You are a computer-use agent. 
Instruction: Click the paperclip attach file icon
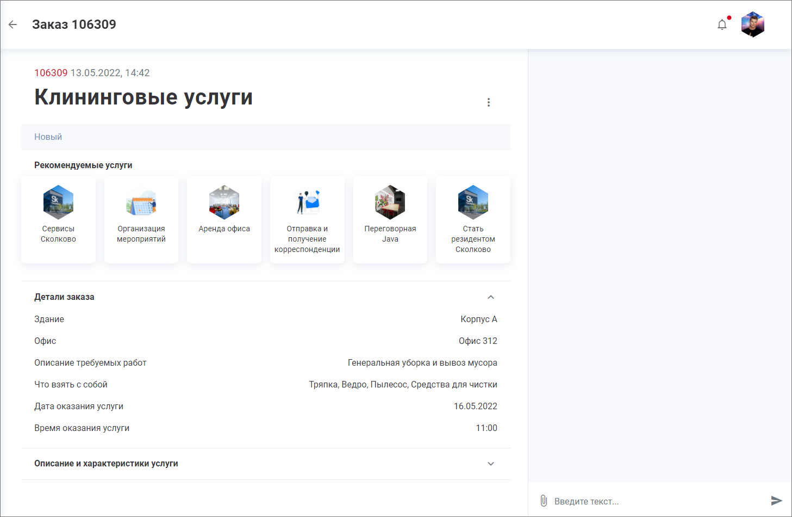click(544, 501)
